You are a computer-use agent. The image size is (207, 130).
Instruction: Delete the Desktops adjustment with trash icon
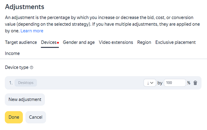click(195, 83)
